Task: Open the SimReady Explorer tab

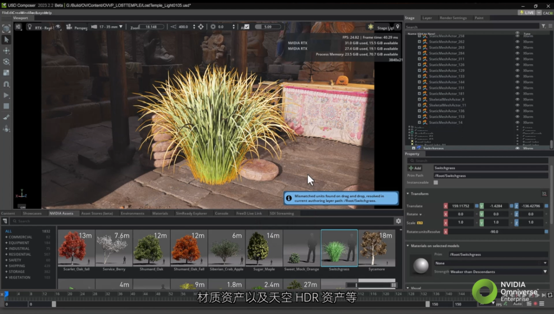Action: tap(191, 214)
